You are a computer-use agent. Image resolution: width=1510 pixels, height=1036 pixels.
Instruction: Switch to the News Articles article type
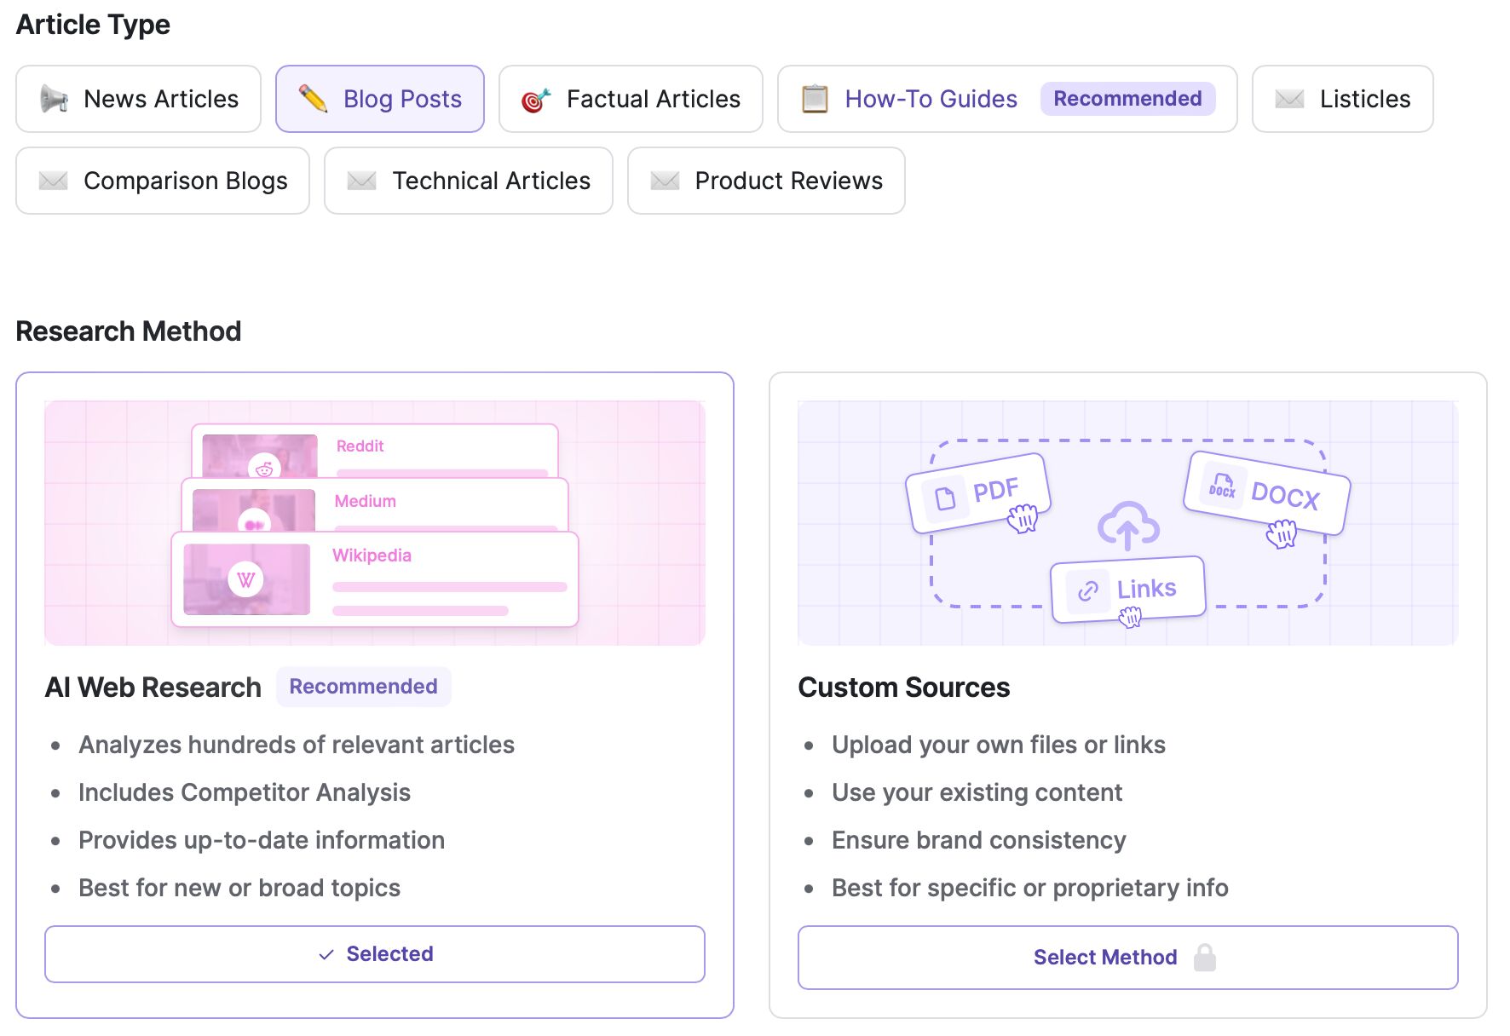click(139, 99)
